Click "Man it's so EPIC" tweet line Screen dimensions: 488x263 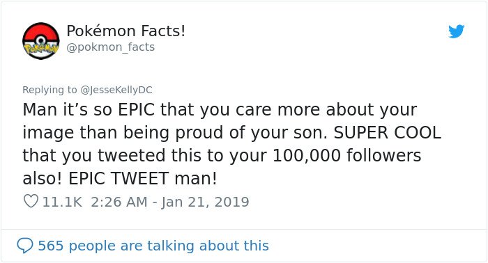point(89,110)
